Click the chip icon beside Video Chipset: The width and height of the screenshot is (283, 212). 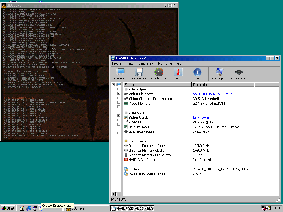(126, 94)
